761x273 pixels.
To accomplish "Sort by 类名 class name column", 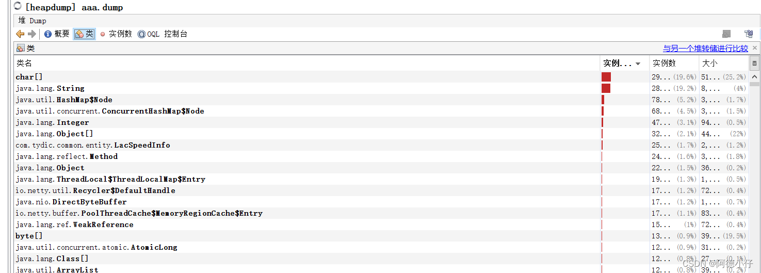I will point(24,63).
